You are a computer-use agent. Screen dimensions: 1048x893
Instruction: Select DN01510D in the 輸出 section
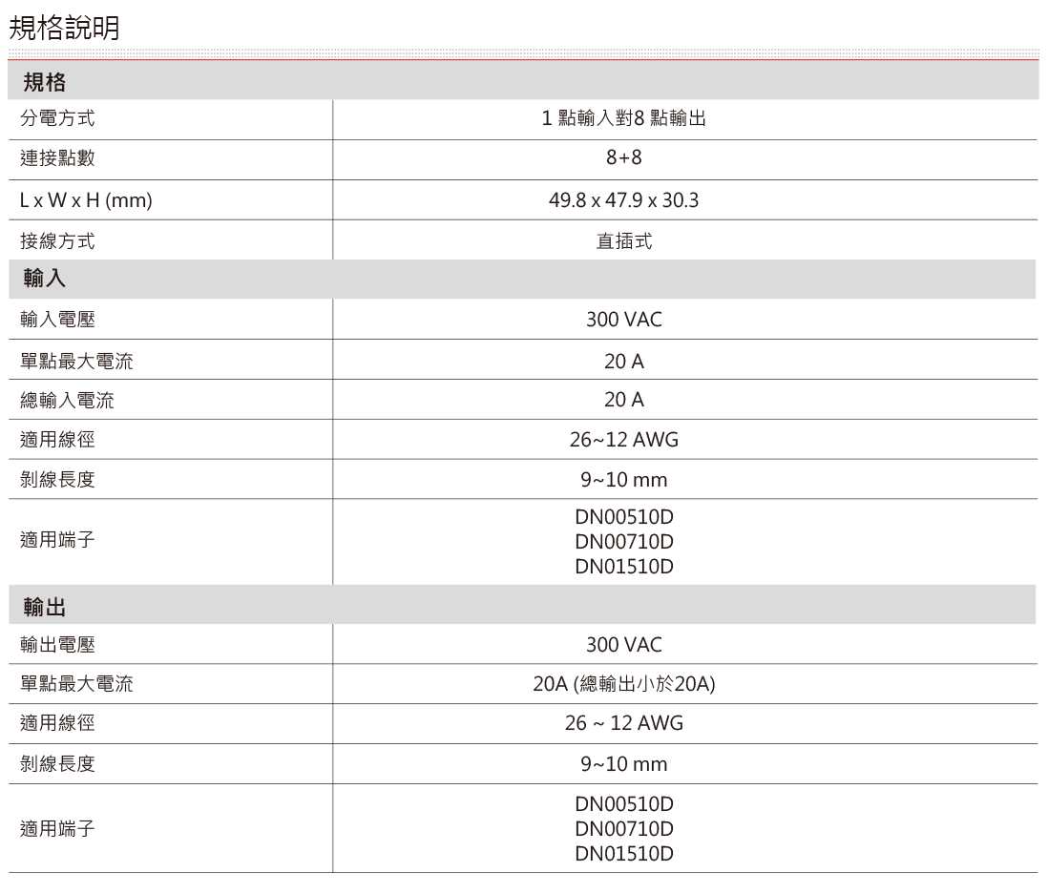(x=623, y=854)
